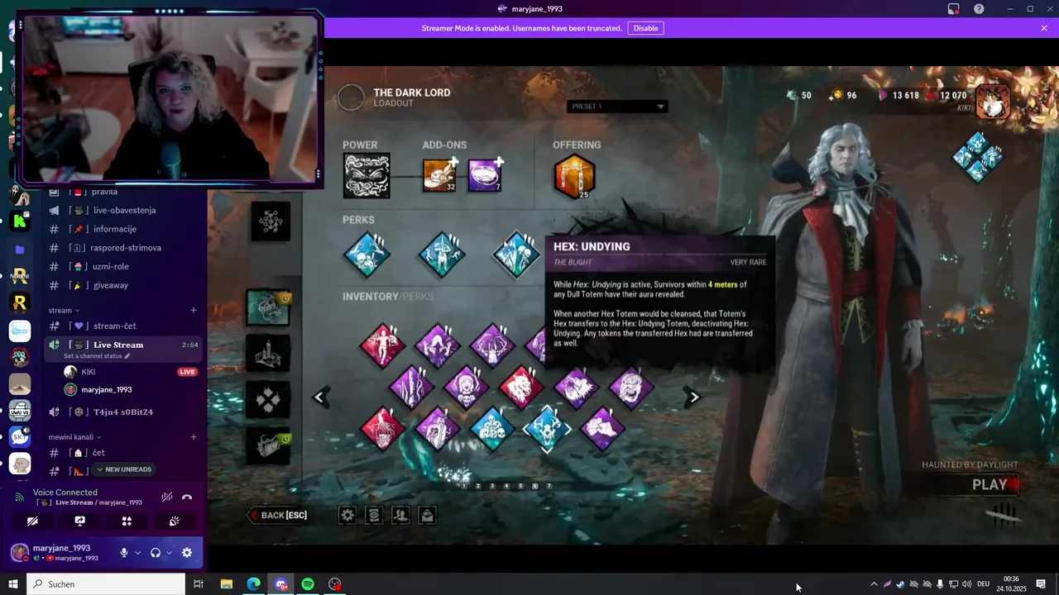This screenshot has width=1059, height=595.
Task: Click the PLAY button
Action: point(990,485)
